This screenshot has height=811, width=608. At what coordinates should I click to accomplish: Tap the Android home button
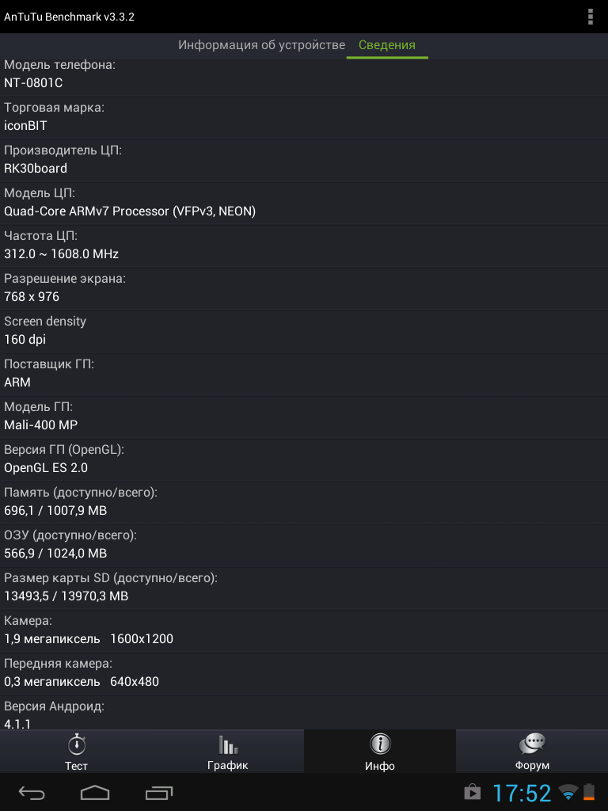(x=95, y=792)
